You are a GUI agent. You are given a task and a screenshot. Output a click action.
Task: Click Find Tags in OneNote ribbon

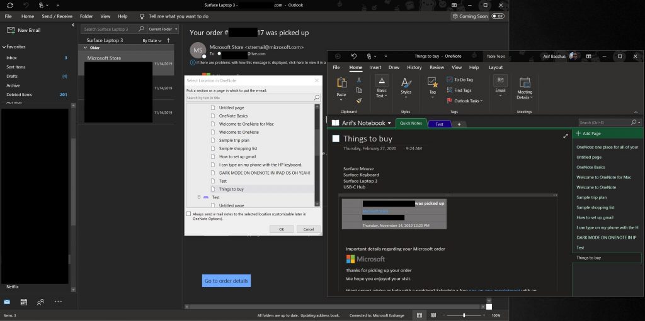[x=459, y=90]
